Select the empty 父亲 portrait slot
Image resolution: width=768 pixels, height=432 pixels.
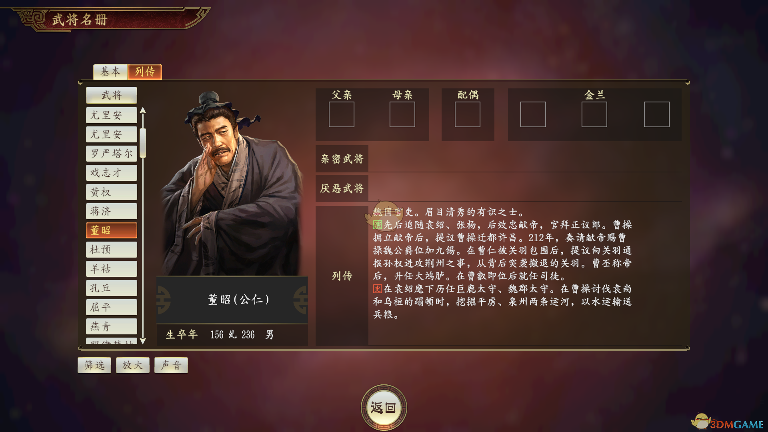tap(342, 114)
